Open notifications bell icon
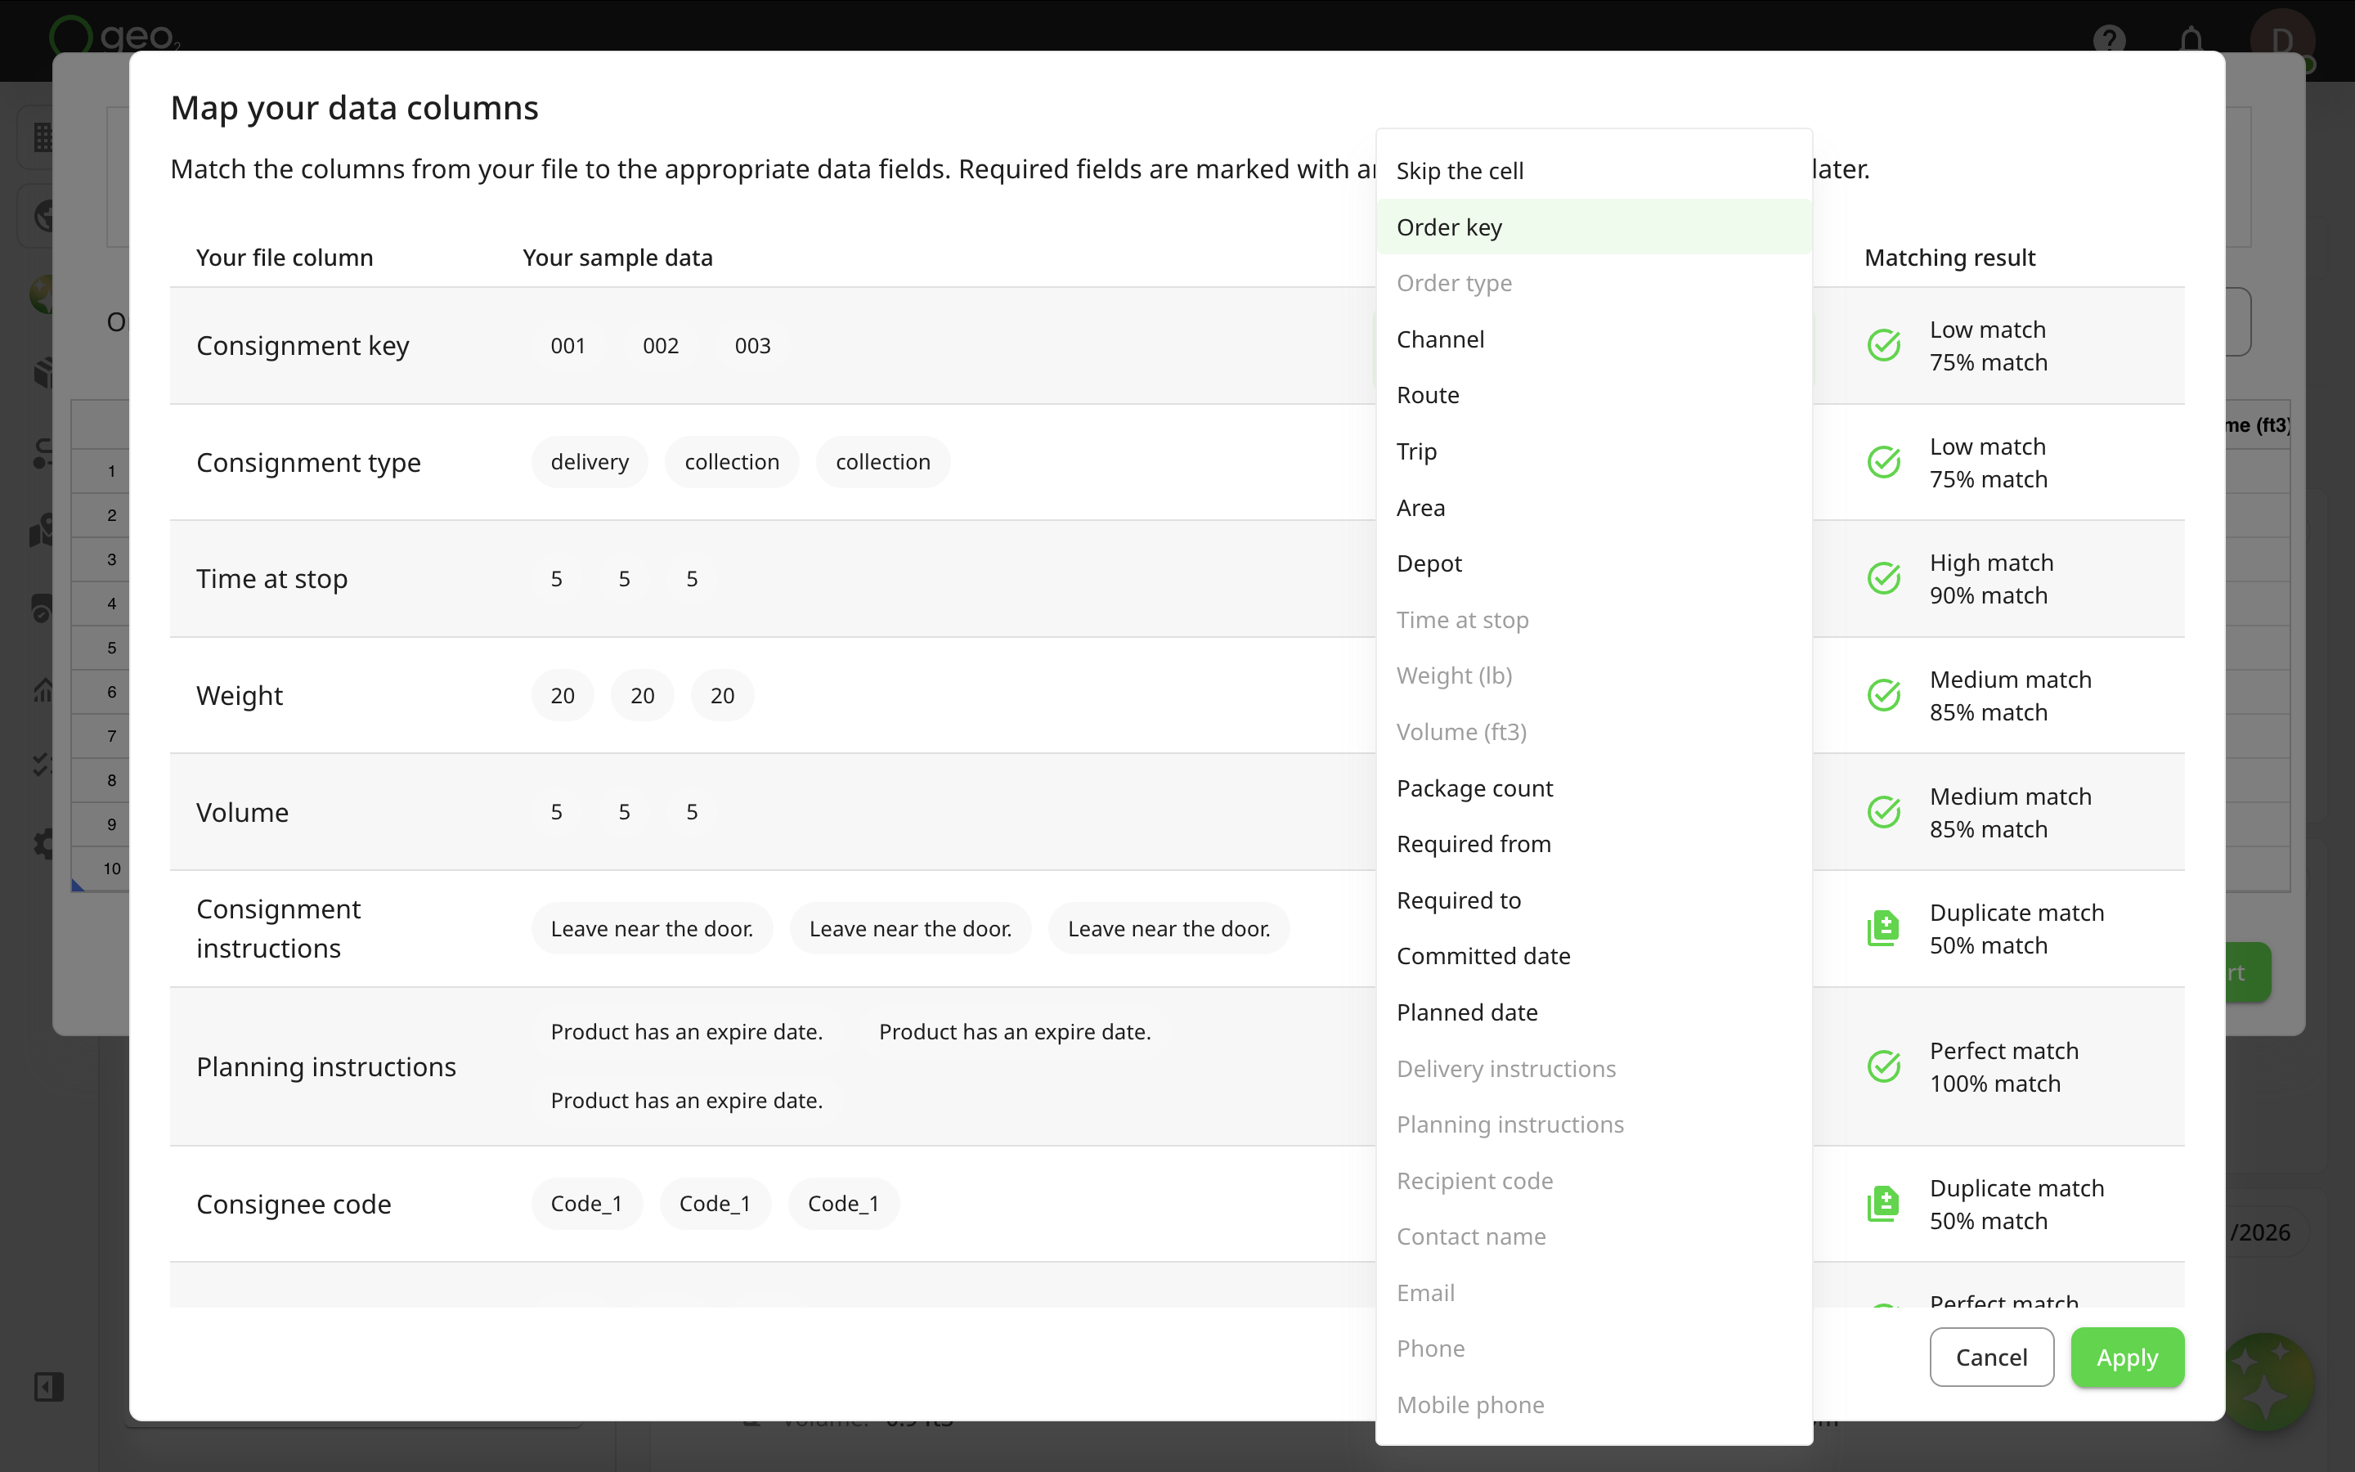Image resolution: width=2355 pixels, height=1472 pixels. [x=2191, y=40]
